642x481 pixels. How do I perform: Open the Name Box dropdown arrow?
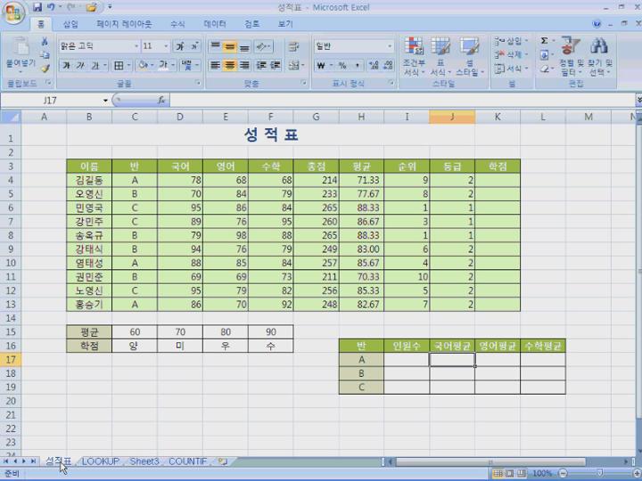[105, 100]
